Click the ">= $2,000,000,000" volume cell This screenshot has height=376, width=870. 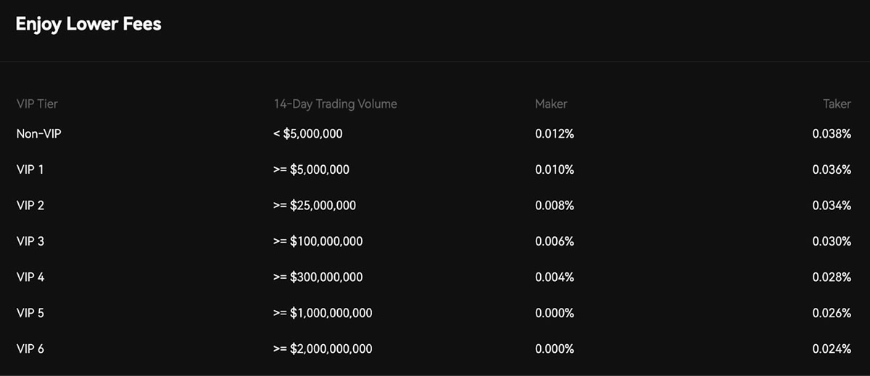point(323,349)
